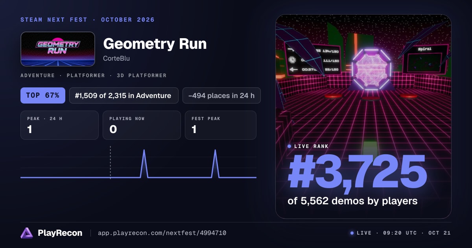
Task: Click the first spike in the player chart
Action: coord(144,163)
